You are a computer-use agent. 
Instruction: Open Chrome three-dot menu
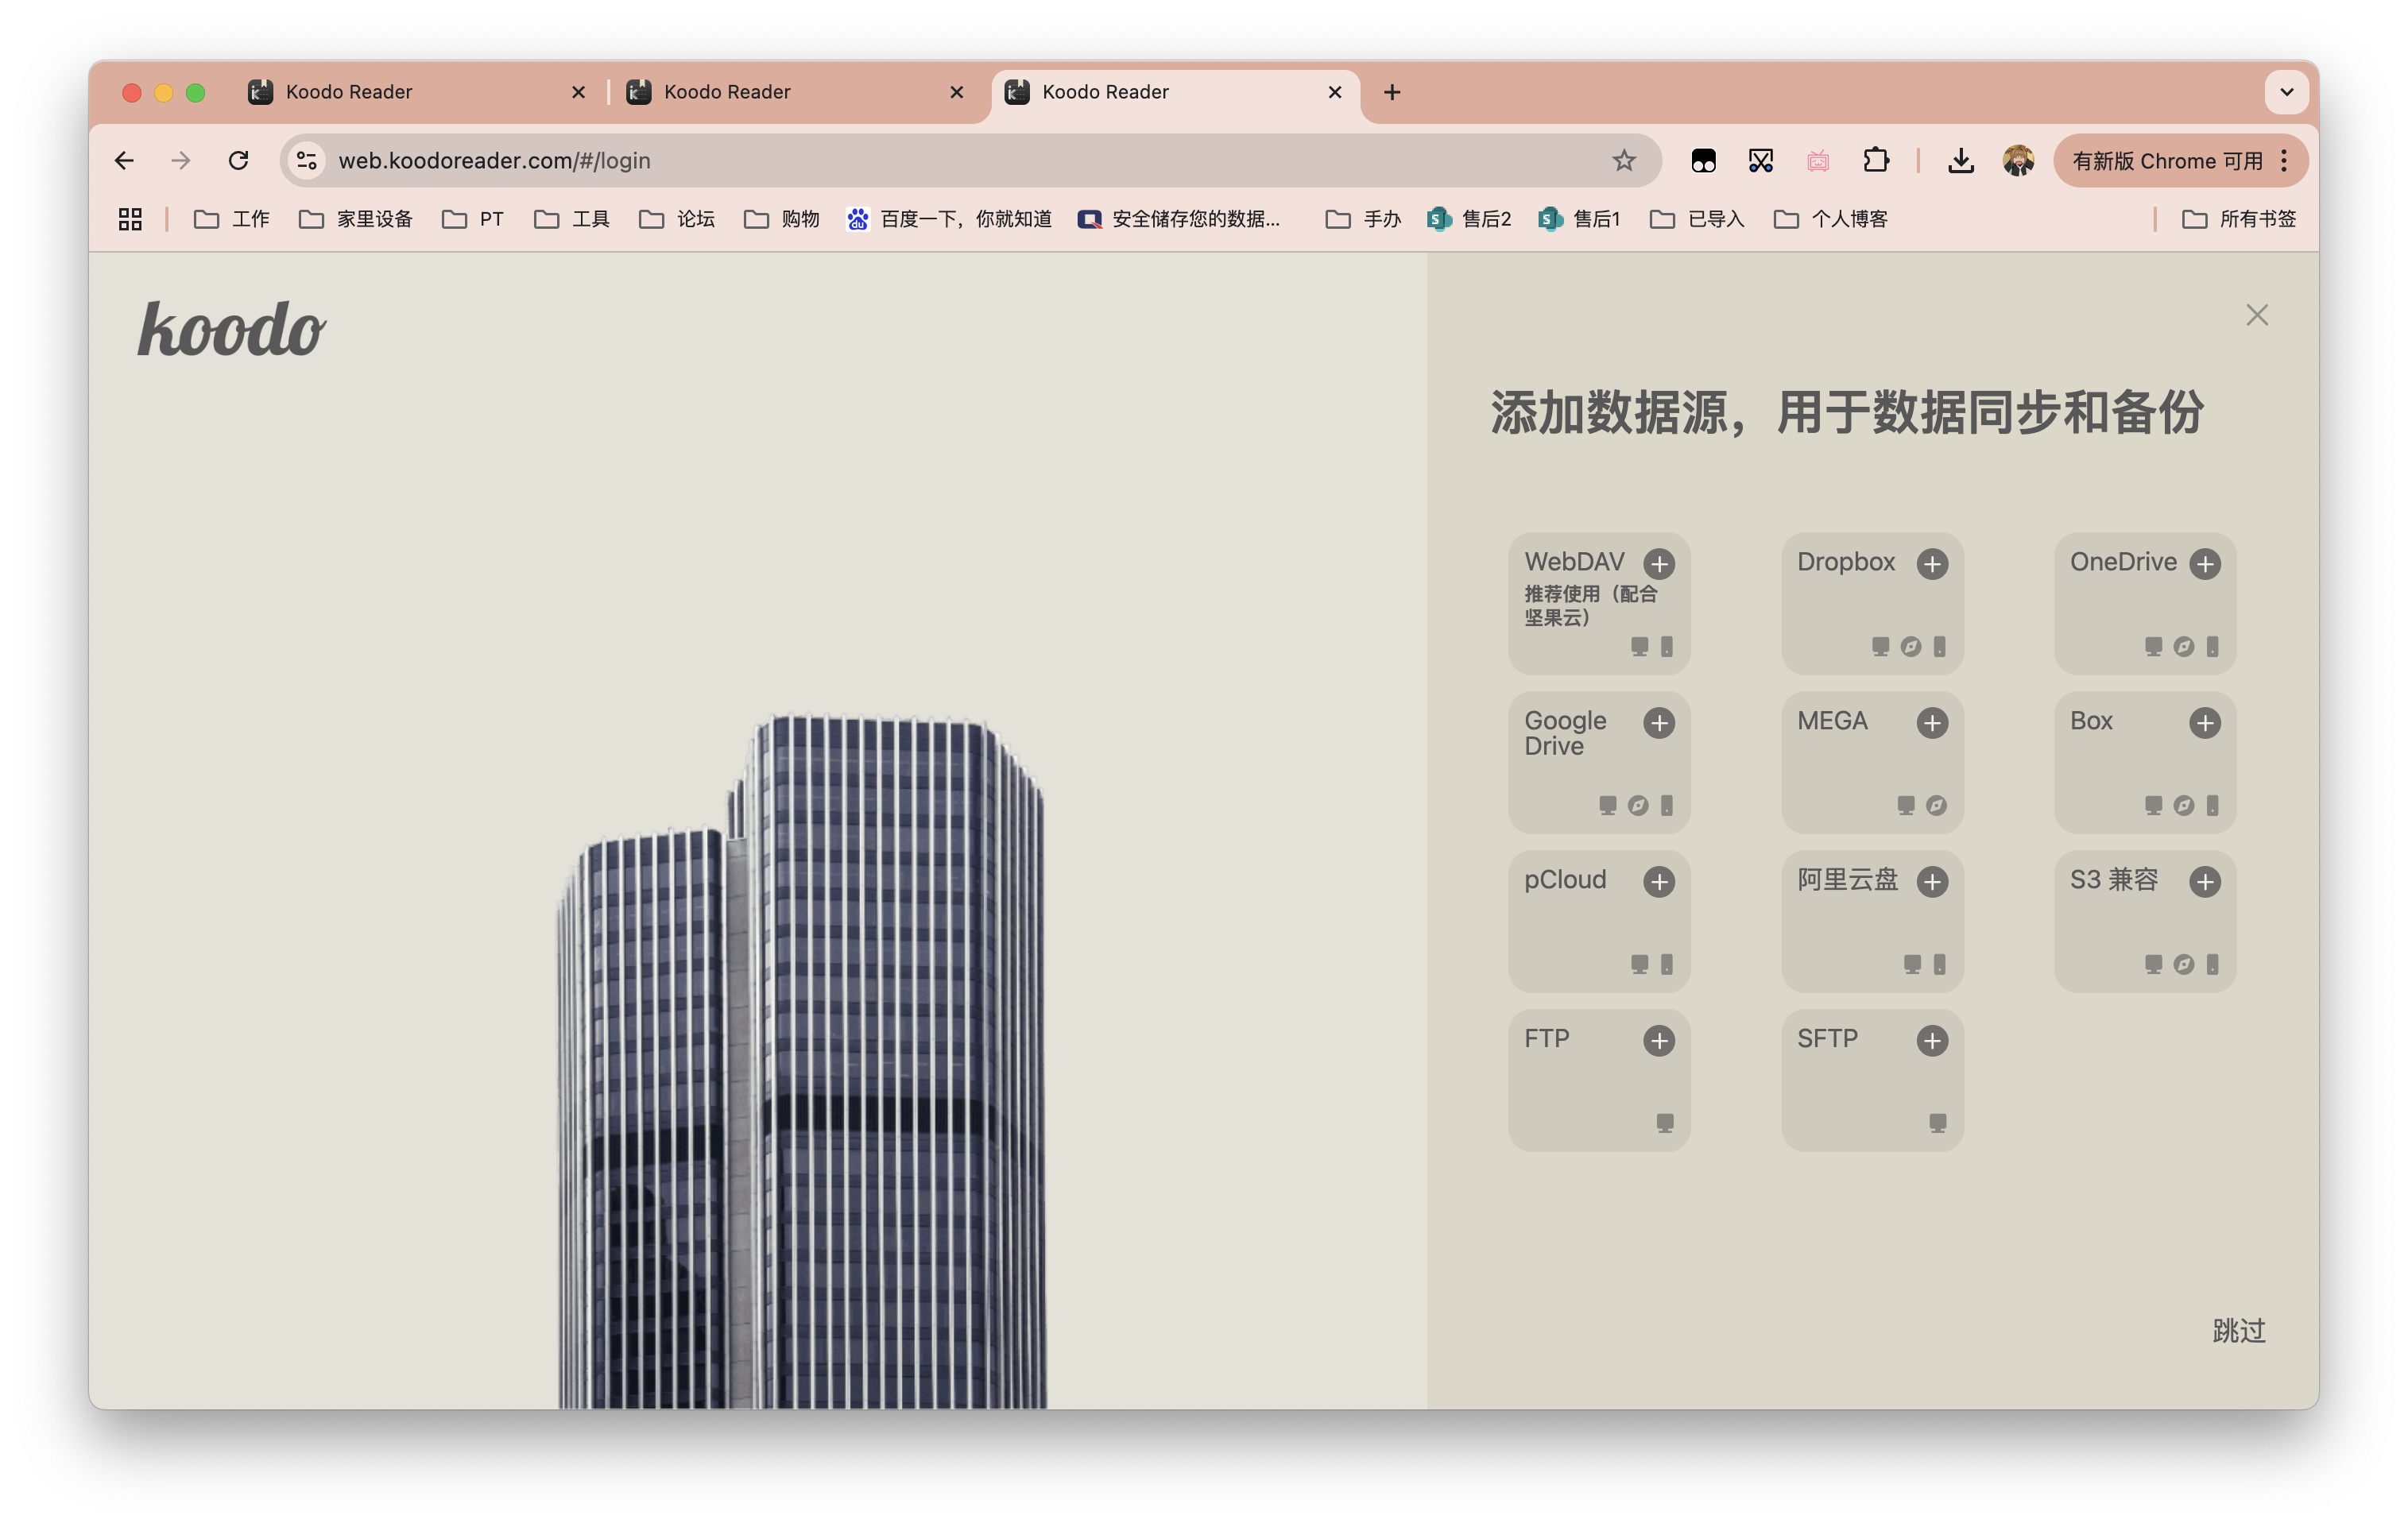point(2284,160)
